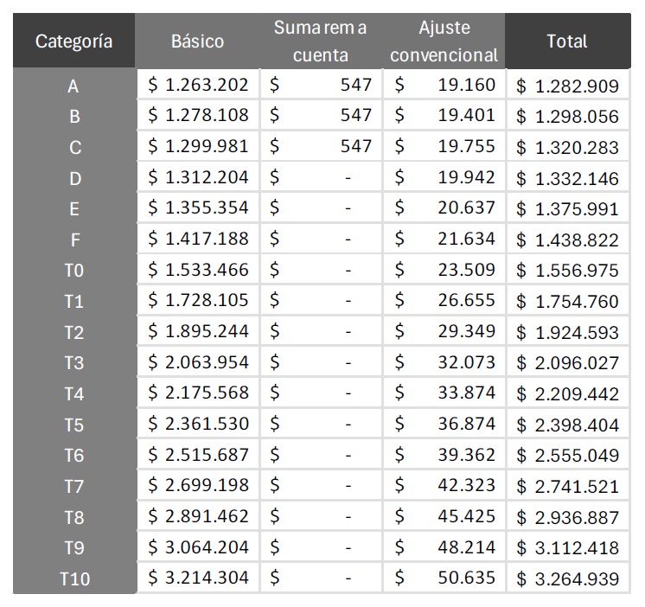Select Total value 1.332.146 for D

(568, 178)
